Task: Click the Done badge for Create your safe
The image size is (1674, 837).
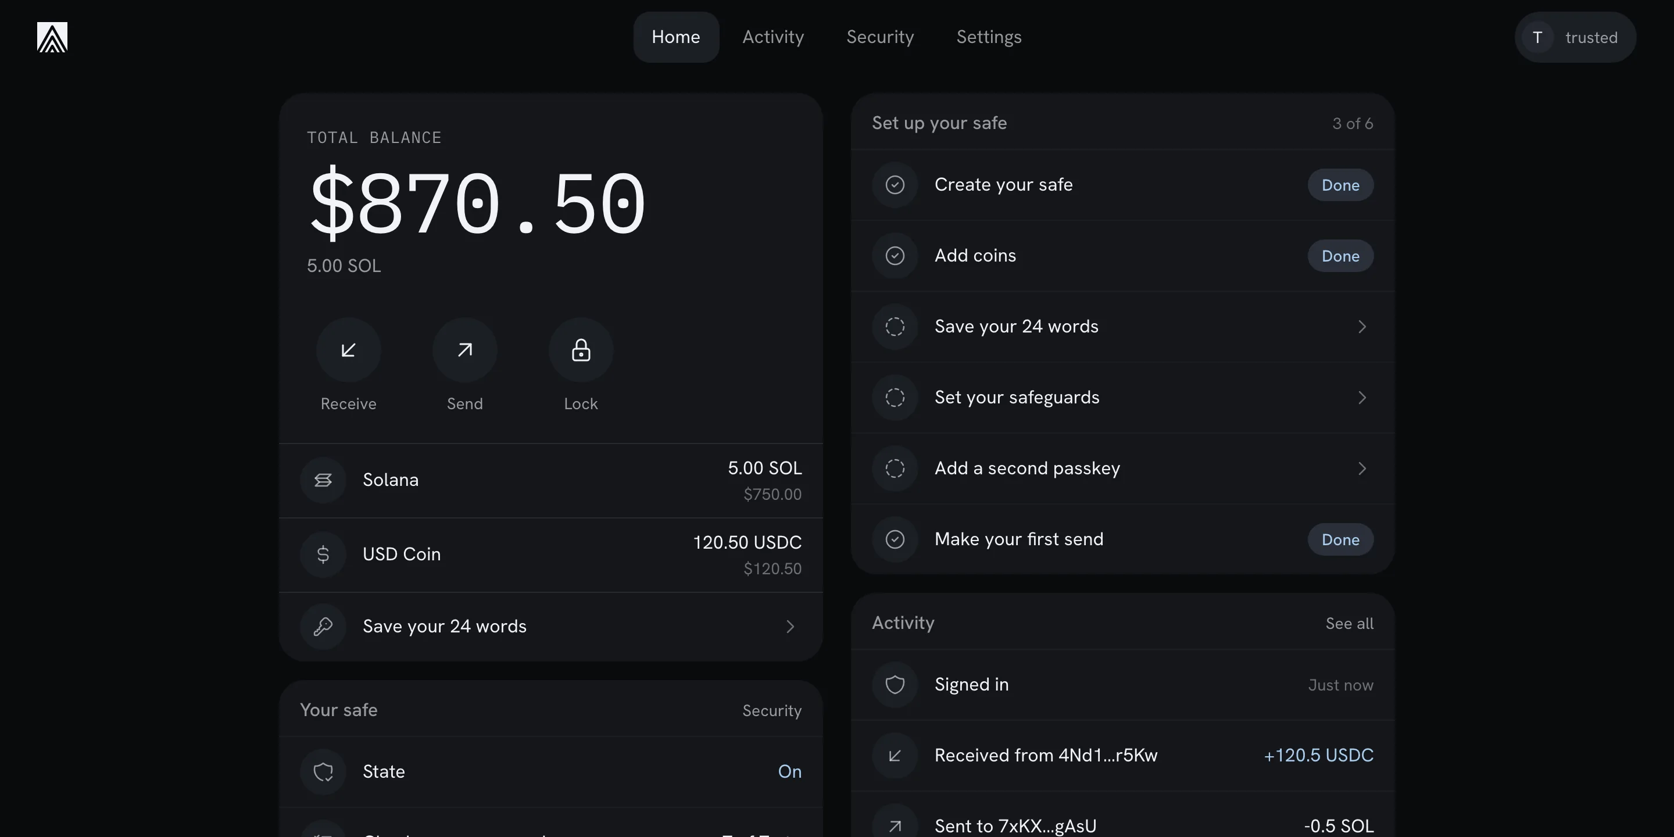Action: [1340, 185]
